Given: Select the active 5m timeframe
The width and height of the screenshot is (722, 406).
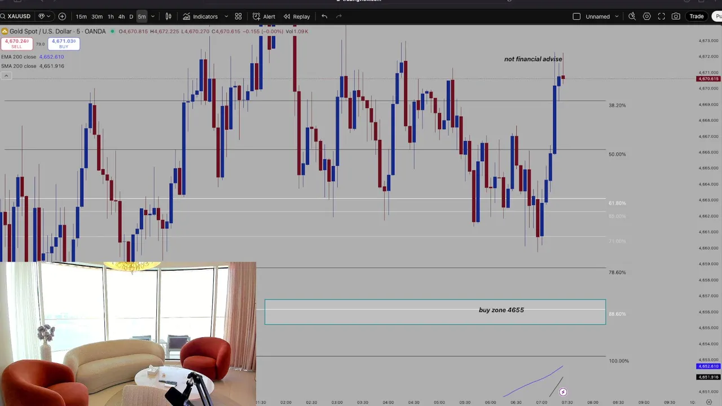Looking at the screenshot, I should (142, 16).
